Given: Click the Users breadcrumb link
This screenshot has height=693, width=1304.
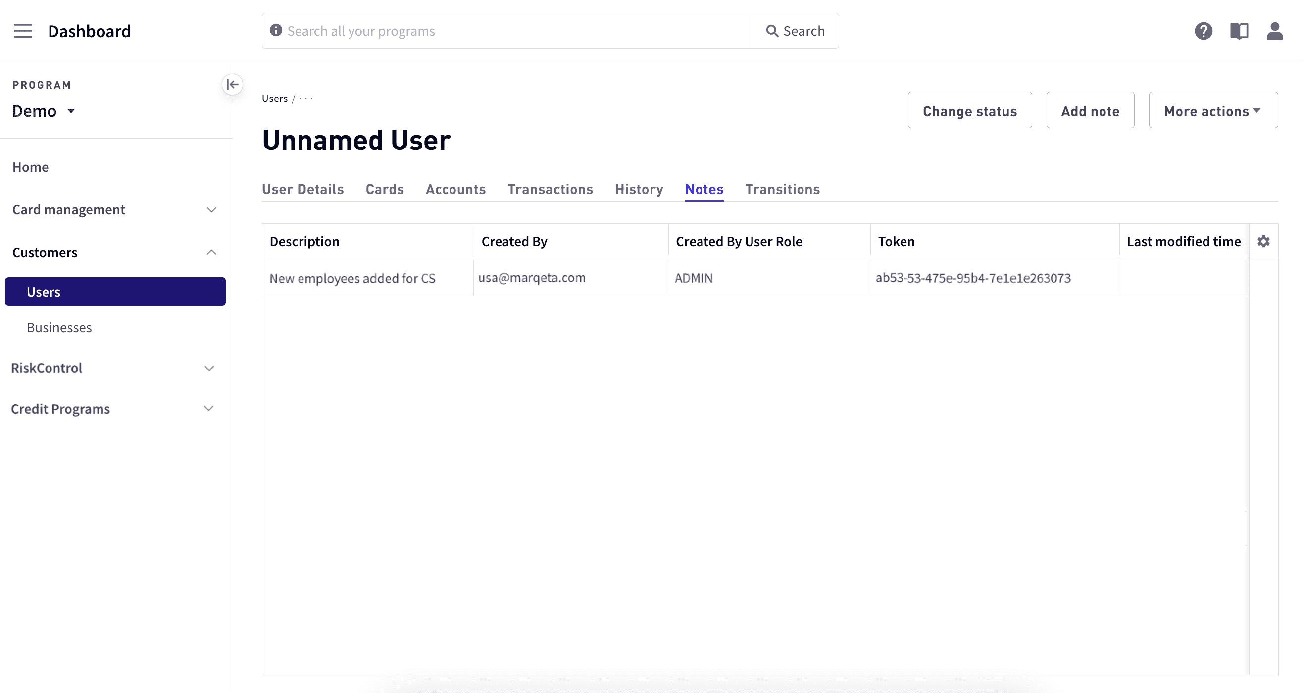Looking at the screenshot, I should click(x=274, y=99).
